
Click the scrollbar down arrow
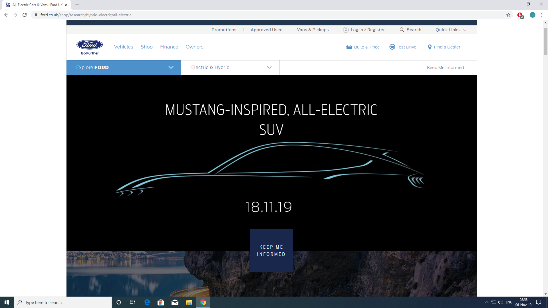pyautogui.click(x=545, y=294)
